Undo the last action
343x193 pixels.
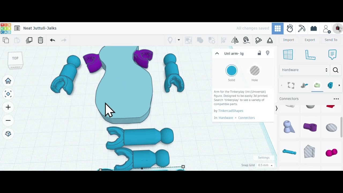53,40
